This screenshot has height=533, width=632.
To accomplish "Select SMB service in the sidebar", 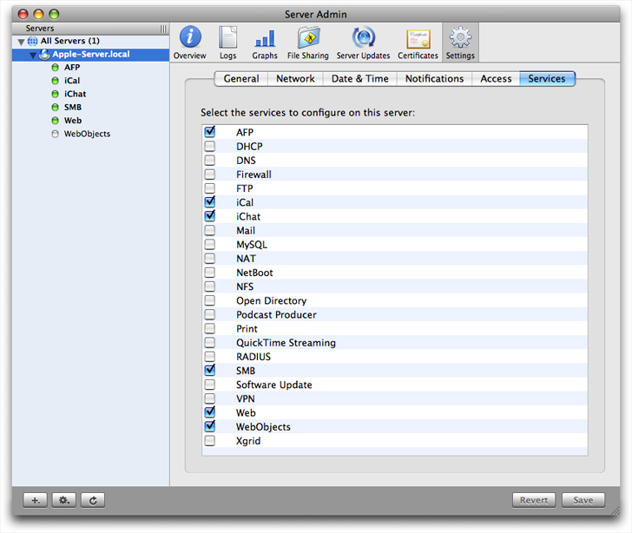I will (73, 108).
